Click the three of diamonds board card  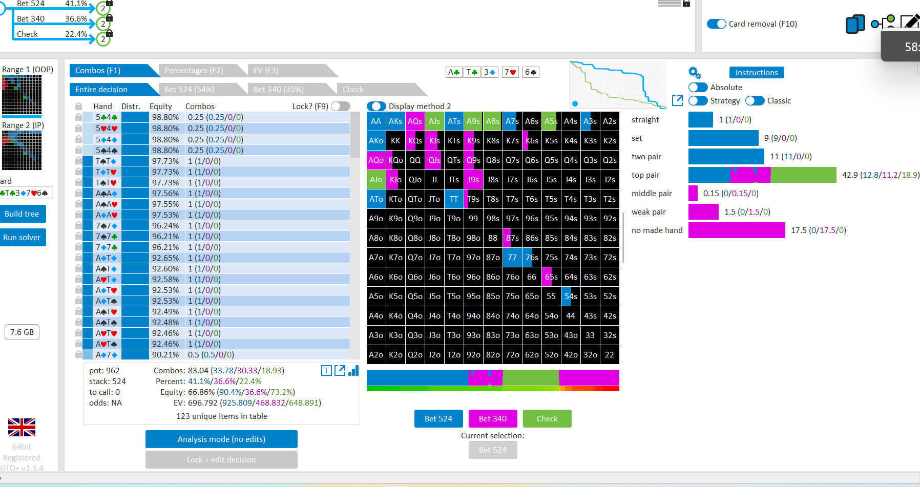(490, 72)
